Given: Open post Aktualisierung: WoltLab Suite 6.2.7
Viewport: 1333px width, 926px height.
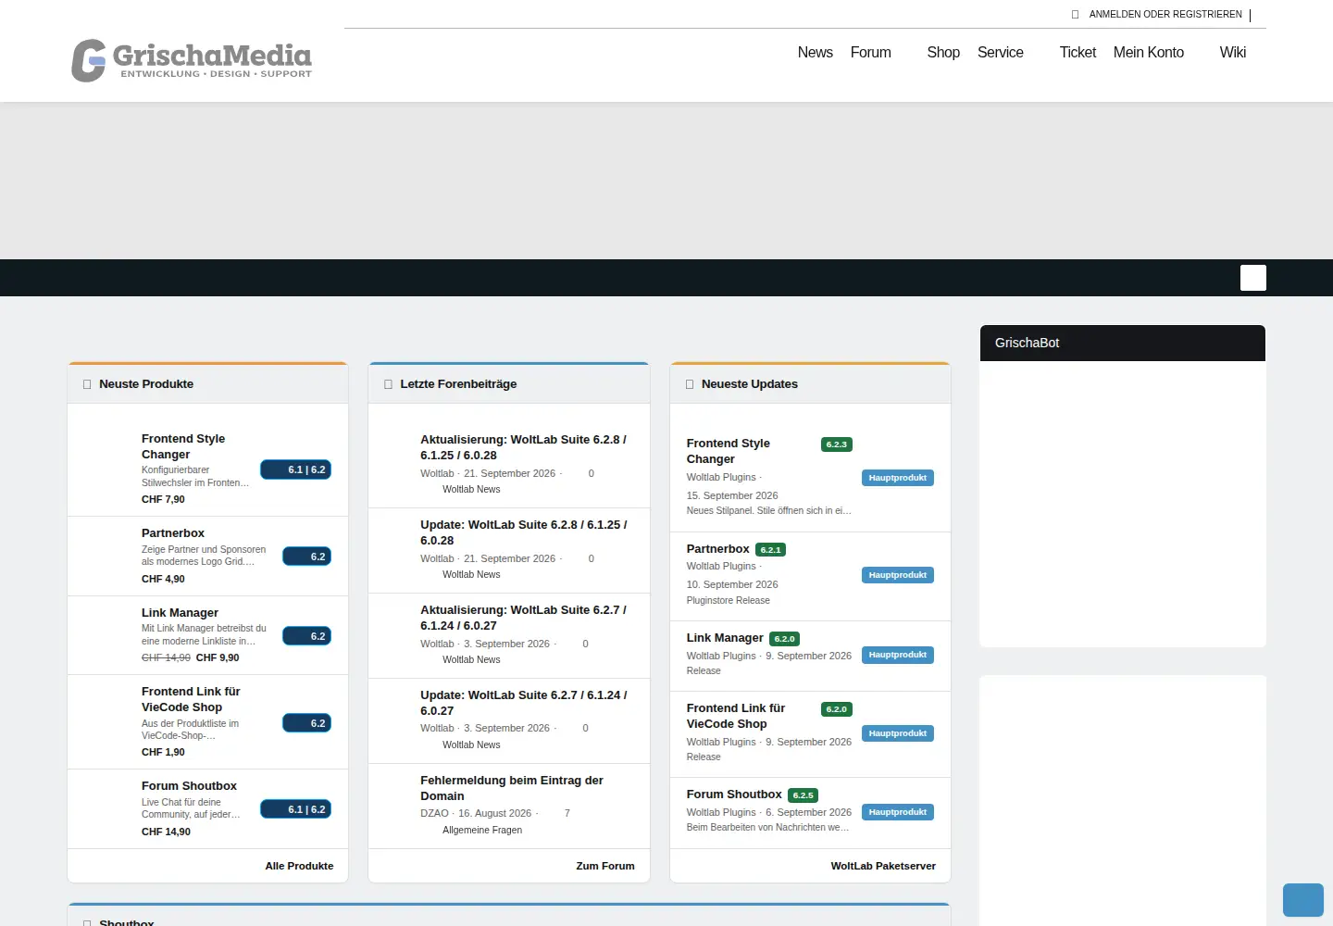Looking at the screenshot, I should 523,618.
